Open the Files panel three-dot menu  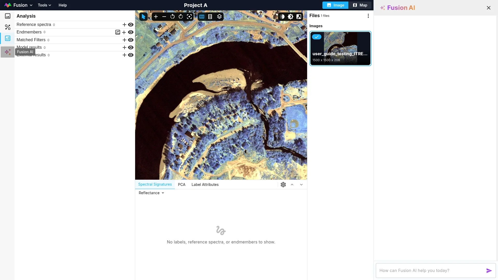368,16
